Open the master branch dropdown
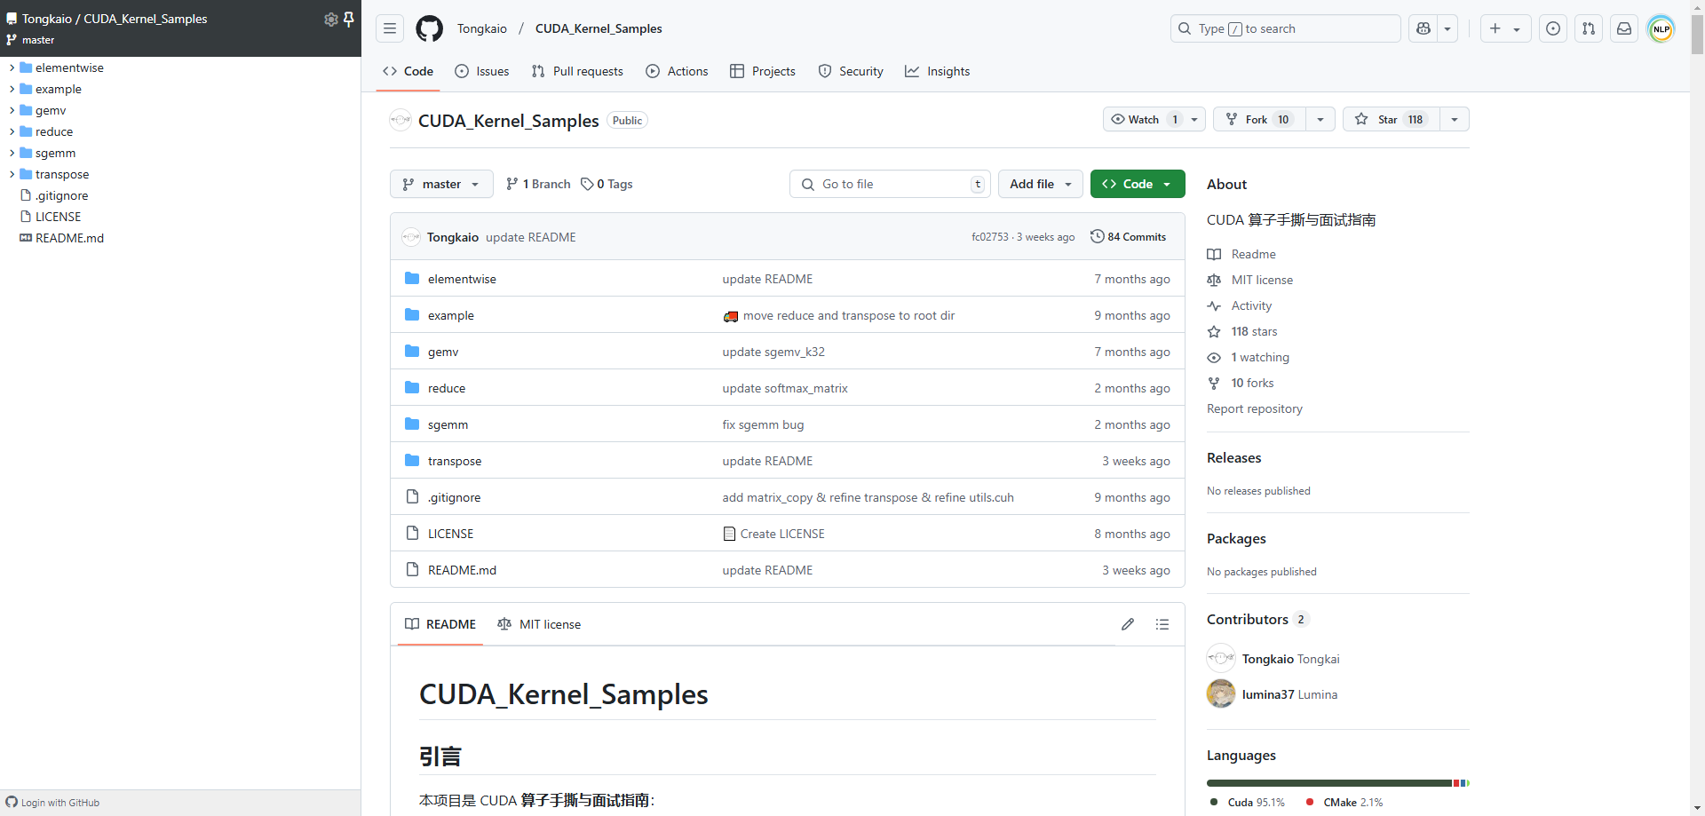 click(x=441, y=184)
